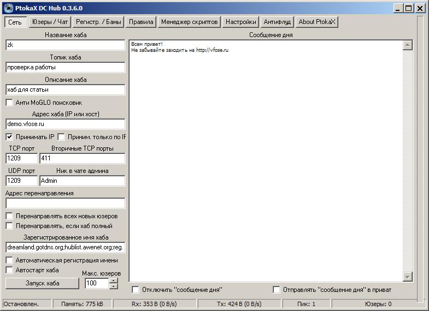
Task: Increase max users with spinner up arrow
Action: (x=113, y=280)
